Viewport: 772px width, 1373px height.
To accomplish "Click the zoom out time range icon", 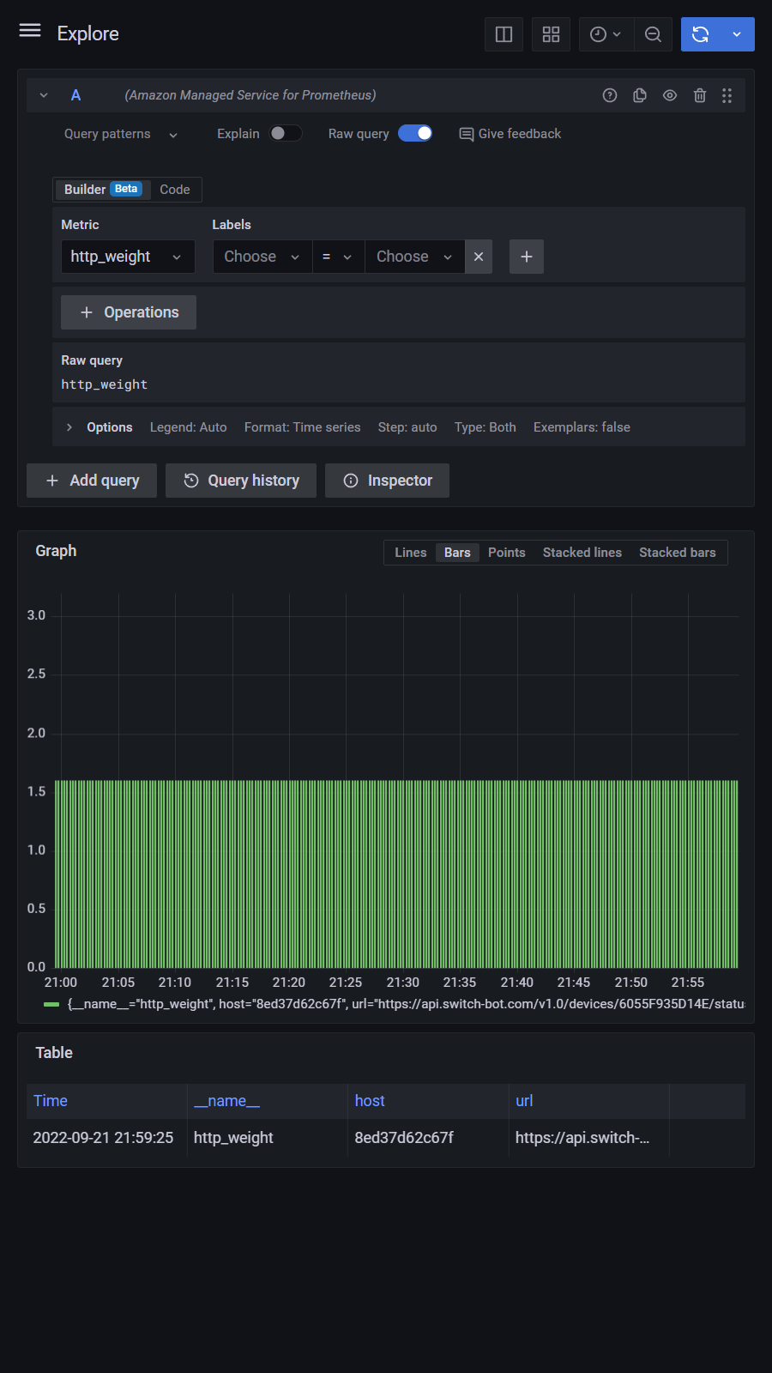I will coord(653,34).
